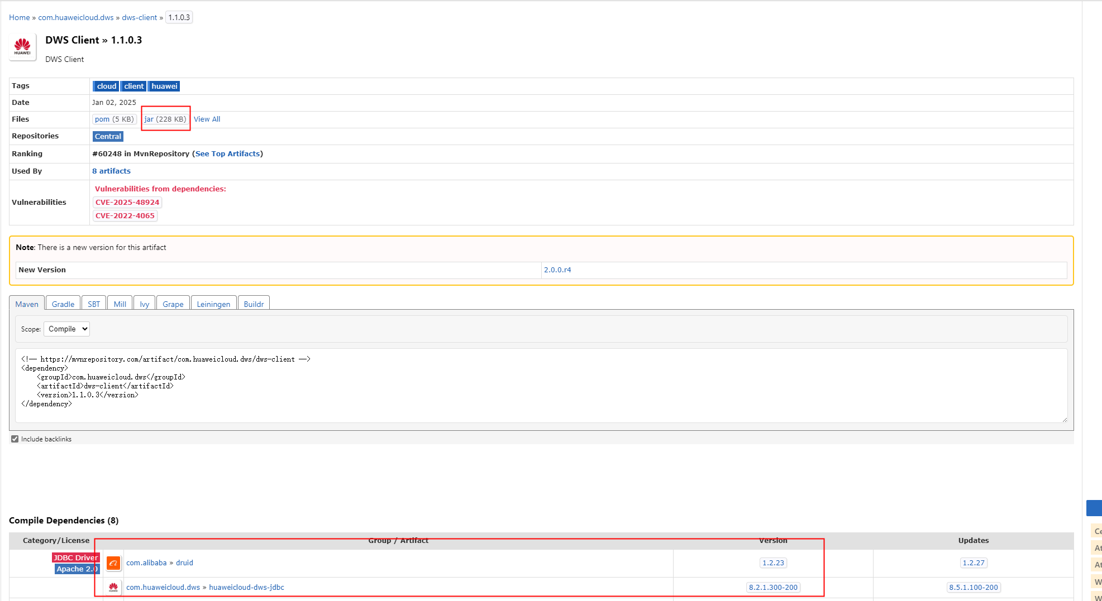Click the View All files link
Image resolution: width=1102 pixels, height=601 pixels.
click(207, 119)
